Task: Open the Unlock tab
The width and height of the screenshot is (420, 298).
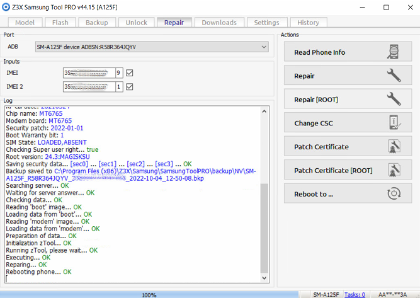Action: tap(135, 23)
